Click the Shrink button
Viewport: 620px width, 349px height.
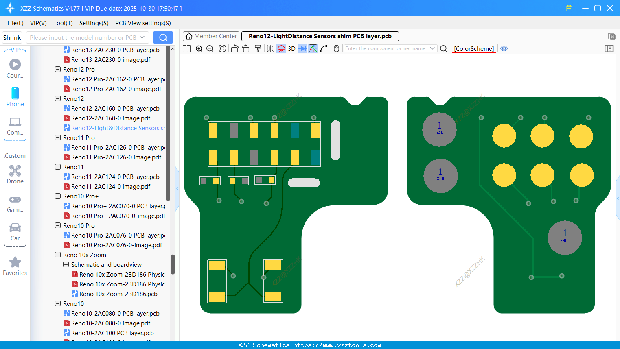coord(12,37)
